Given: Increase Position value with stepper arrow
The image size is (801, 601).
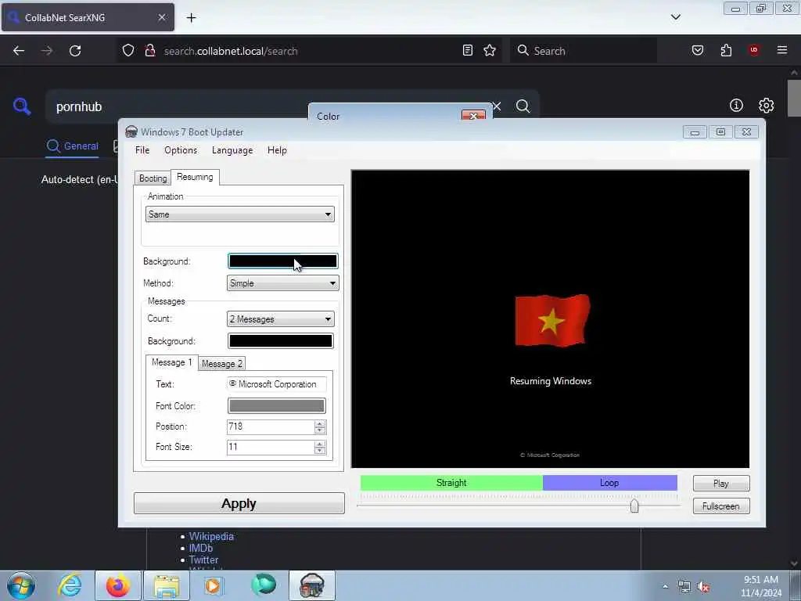Looking at the screenshot, I should (x=320, y=423).
